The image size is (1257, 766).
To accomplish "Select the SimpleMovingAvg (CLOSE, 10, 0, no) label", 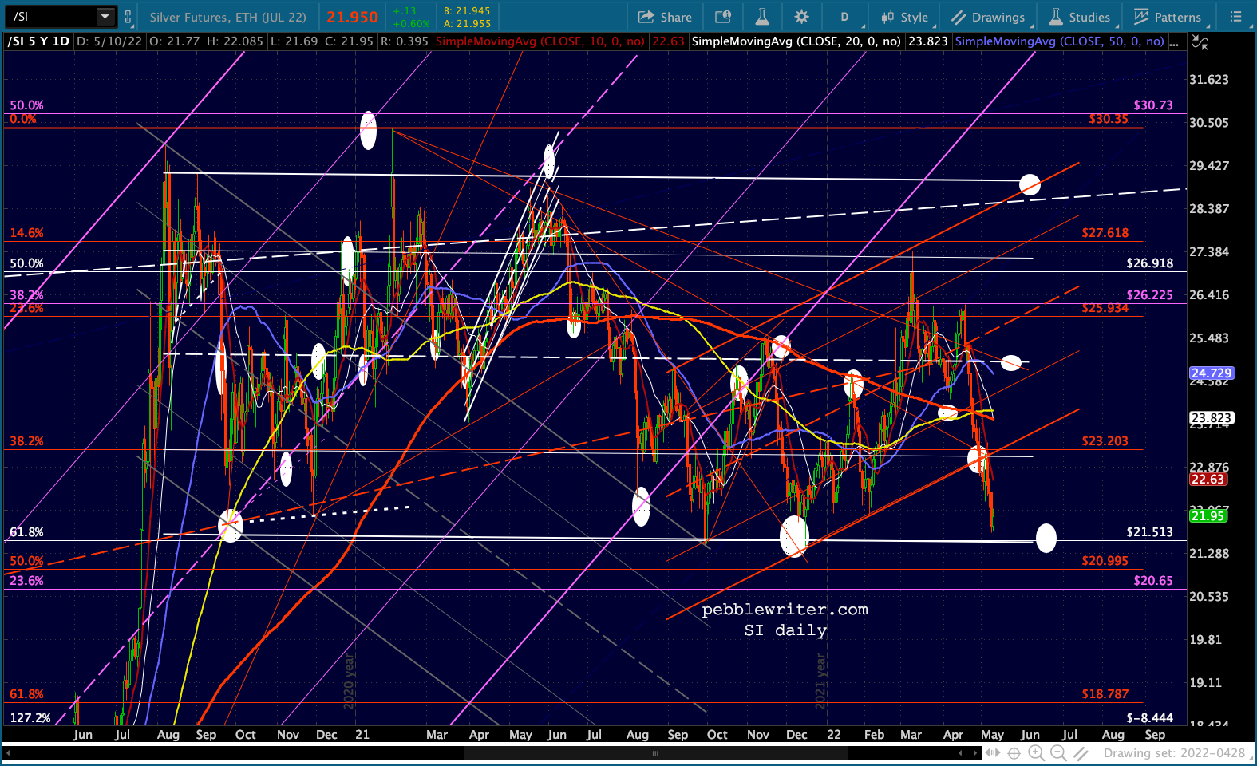I will (540, 41).
